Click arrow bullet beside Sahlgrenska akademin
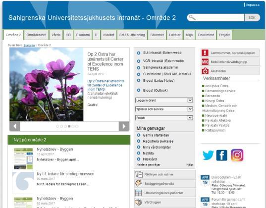This screenshot has height=208, width=266. [x=139, y=68]
